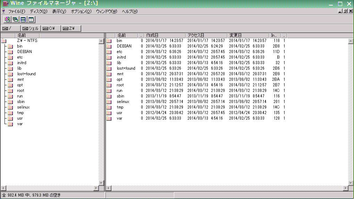Viewport: 354px width, 199px height.
Task: Select the シェル drive button
Action: (x=31, y=28)
